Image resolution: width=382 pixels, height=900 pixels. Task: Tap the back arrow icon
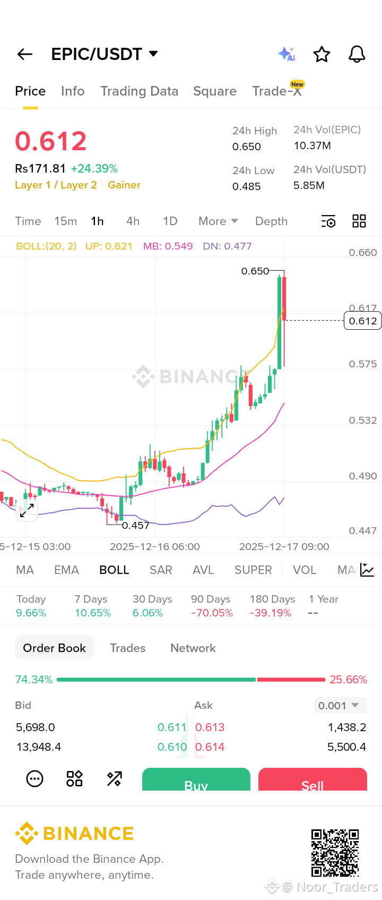(25, 54)
